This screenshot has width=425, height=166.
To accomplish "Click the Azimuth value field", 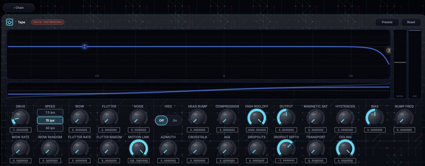I will [168, 161].
